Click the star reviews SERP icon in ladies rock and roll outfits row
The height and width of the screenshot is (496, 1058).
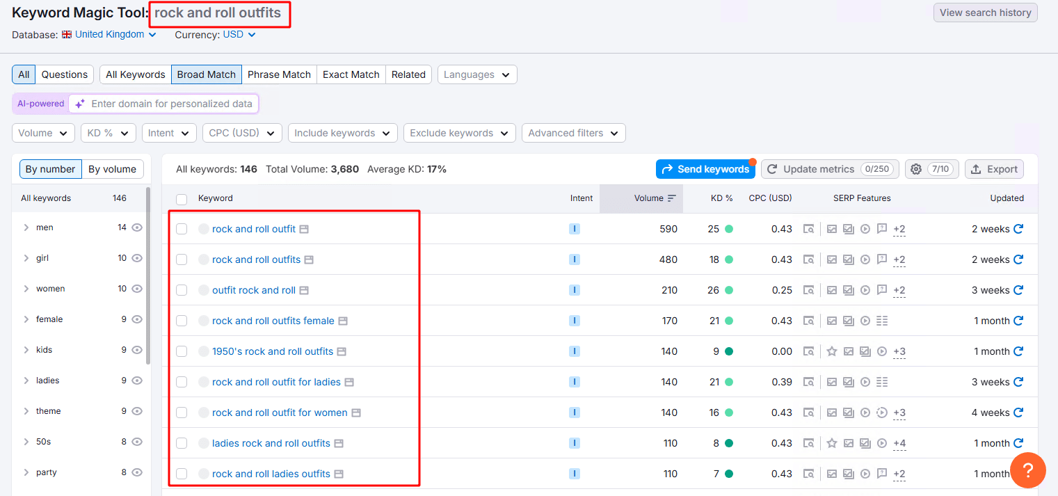pos(831,443)
